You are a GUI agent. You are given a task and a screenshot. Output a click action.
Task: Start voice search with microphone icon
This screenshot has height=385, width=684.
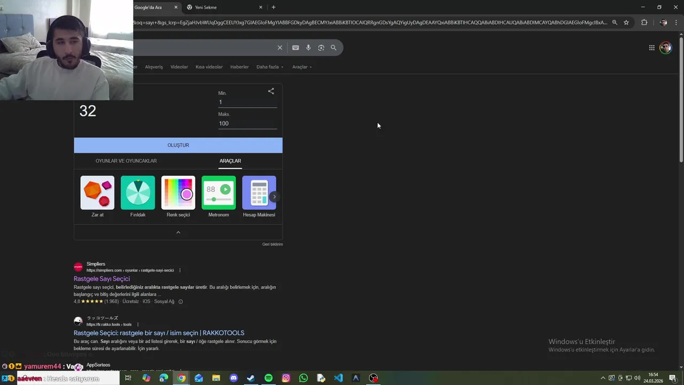point(308,48)
